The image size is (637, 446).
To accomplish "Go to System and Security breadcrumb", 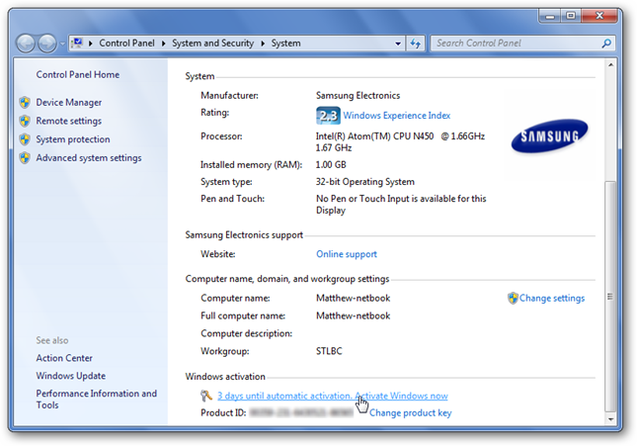I will pyautogui.click(x=213, y=44).
